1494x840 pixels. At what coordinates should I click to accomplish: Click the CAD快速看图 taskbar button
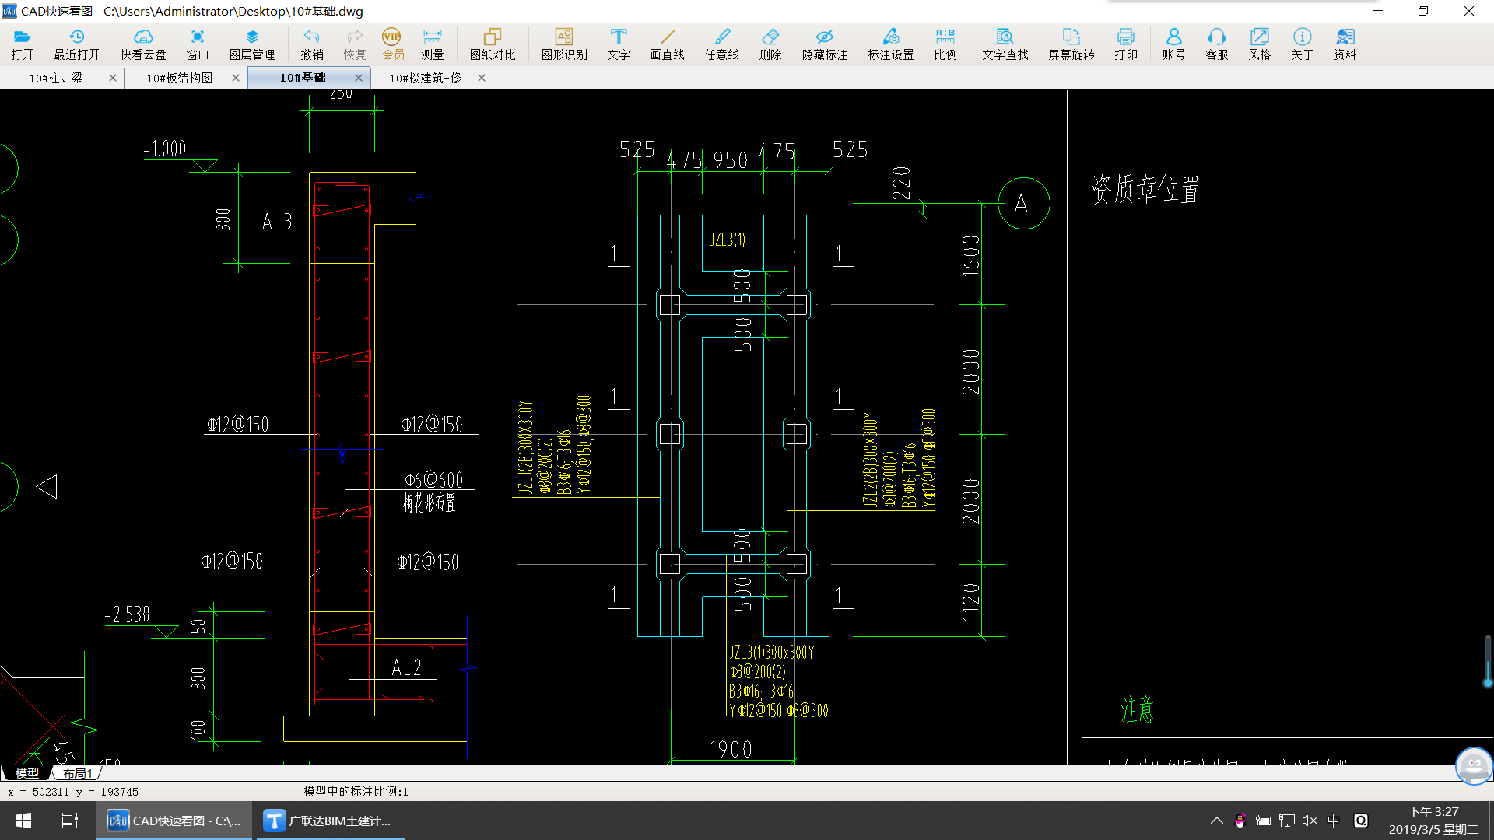pyautogui.click(x=174, y=821)
